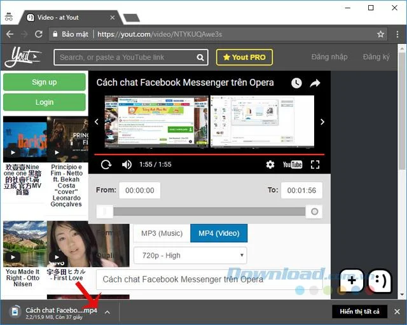The image size is (407, 325).
Task: Click the From time input field
Action: click(x=140, y=190)
